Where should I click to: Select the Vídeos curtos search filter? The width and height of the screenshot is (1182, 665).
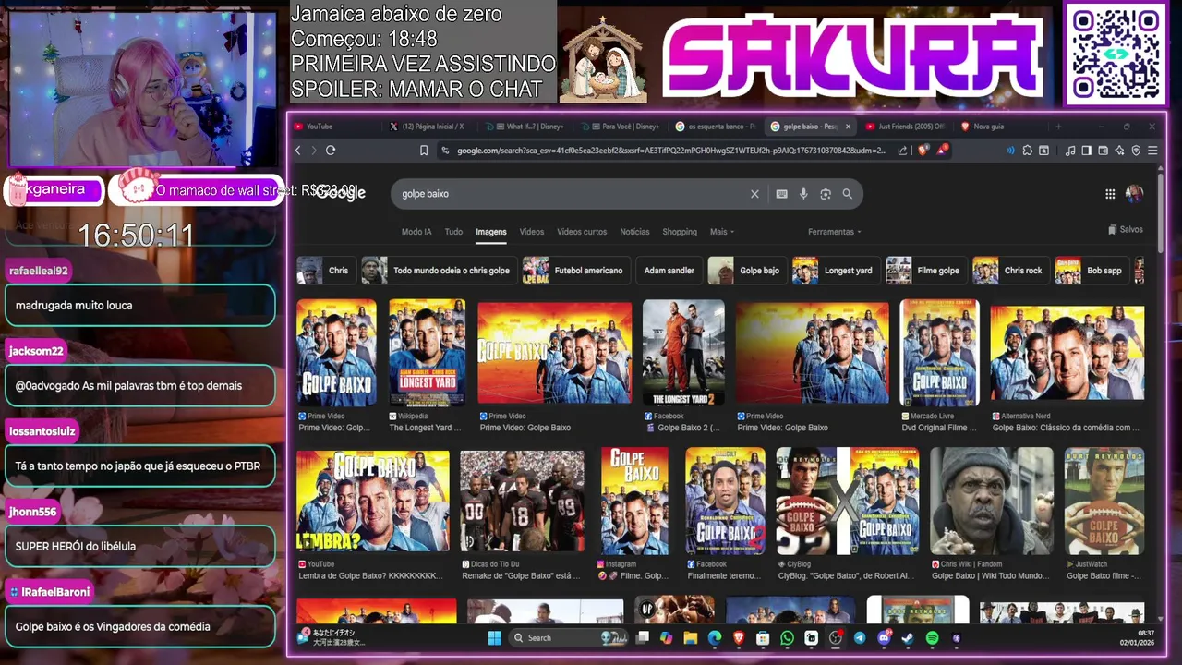click(x=582, y=232)
